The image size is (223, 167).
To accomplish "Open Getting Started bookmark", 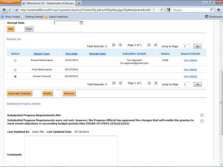I will tap(32, 17).
